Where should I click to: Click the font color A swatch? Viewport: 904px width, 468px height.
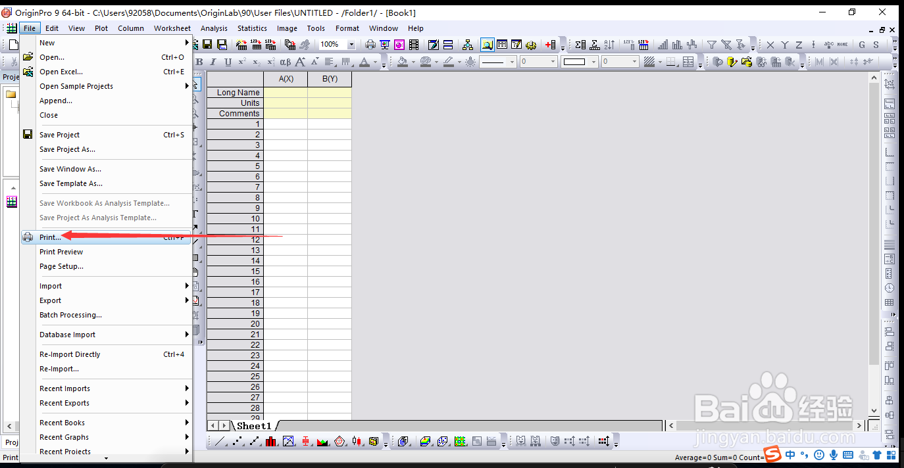pyautogui.click(x=364, y=62)
